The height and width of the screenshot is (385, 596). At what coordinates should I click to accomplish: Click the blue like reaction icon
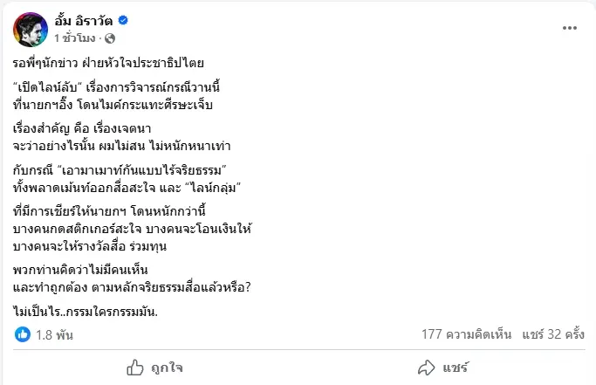(x=22, y=333)
